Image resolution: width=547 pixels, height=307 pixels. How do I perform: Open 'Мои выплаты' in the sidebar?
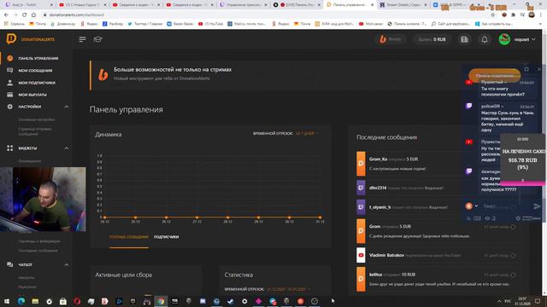point(32,95)
